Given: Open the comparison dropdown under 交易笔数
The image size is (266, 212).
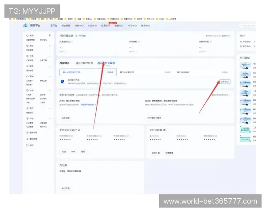Looking at the screenshot, I should pyautogui.click(x=133, y=51).
